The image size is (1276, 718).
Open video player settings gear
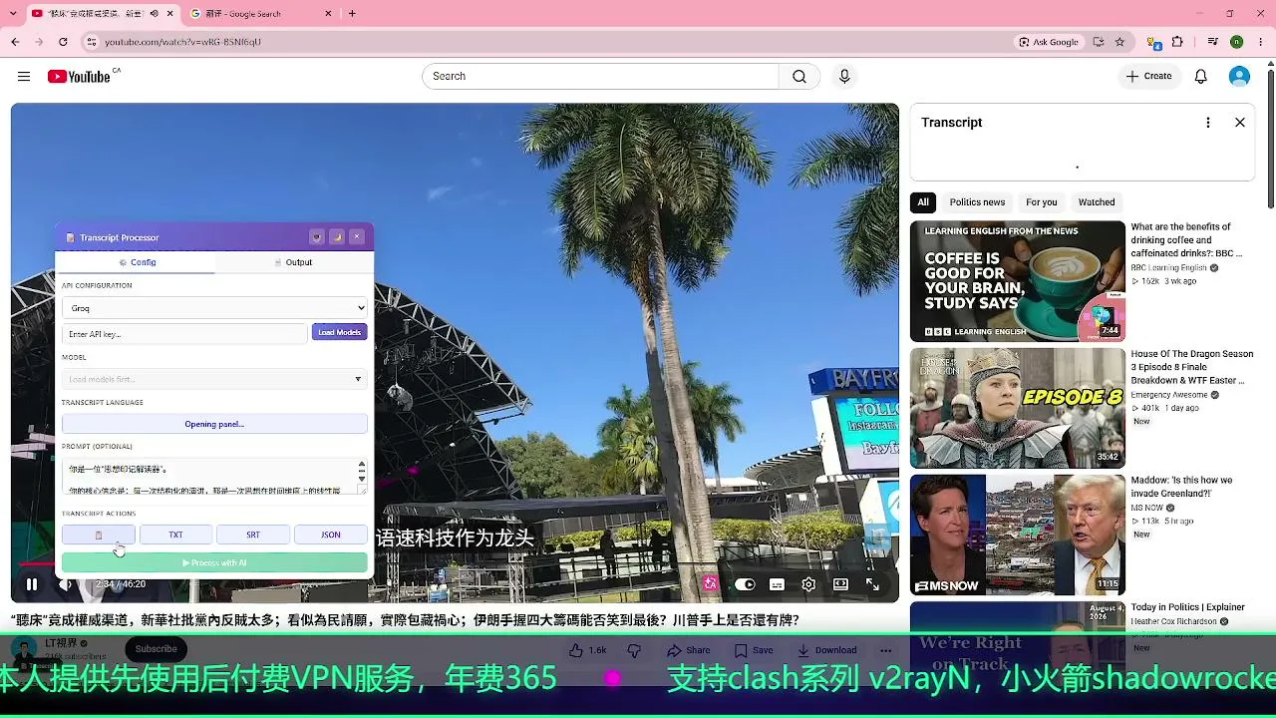808,584
